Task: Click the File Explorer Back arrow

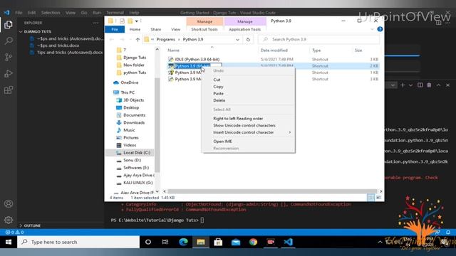Action: (112, 40)
